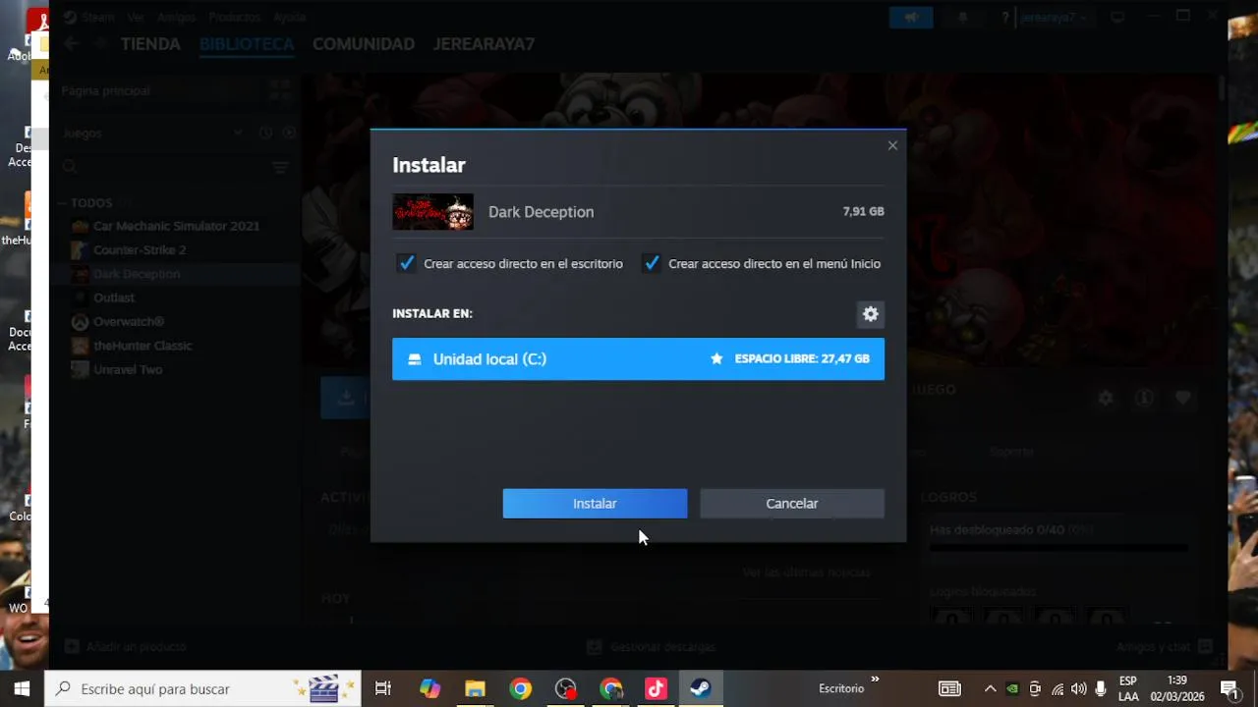The height and width of the screenshot is (707, 1258).
Task: Open install location settings gear
Action: point(870,314)
